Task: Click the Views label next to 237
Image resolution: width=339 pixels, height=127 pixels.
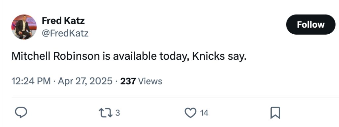Action: 150,81
